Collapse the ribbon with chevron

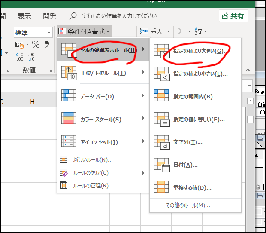(x=248, y=70)
